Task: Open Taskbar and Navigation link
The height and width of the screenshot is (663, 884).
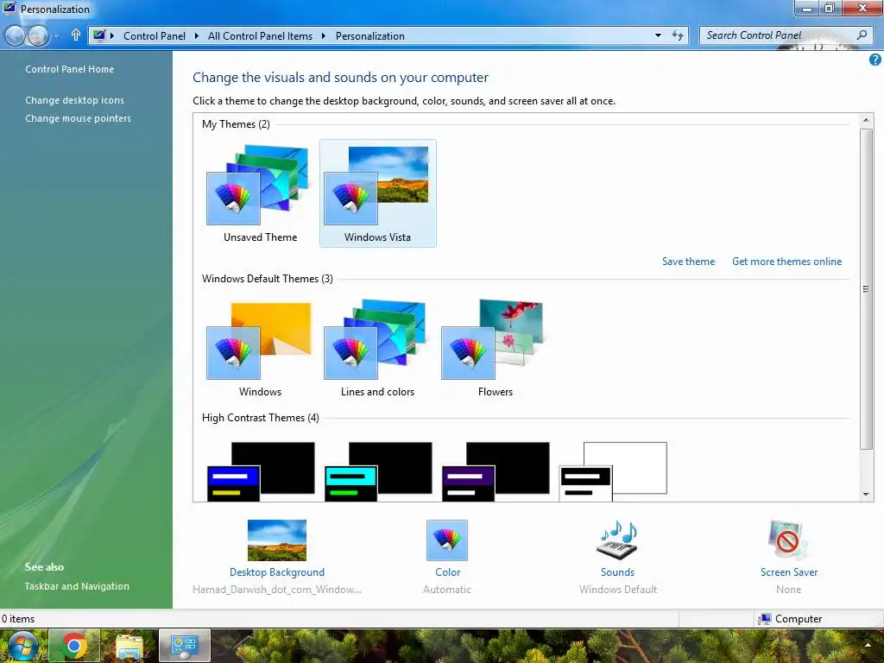Action: pos(77,586)
